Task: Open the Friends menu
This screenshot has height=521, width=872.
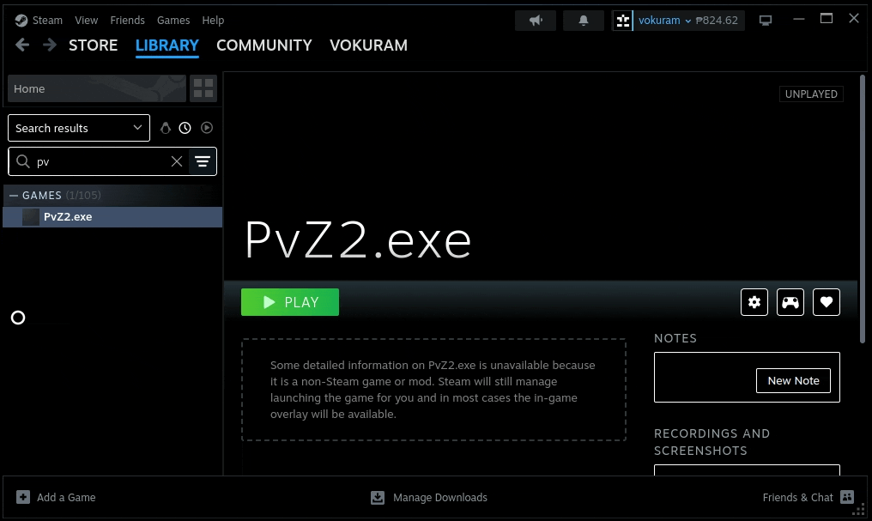Action: click(x=127, y=21)
